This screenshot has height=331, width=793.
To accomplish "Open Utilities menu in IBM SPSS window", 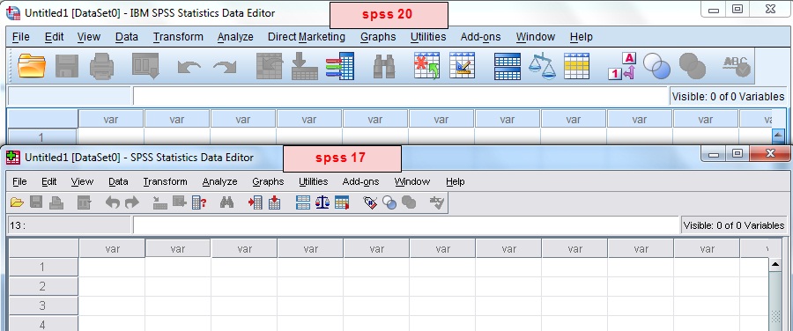I will click(428, 37).
